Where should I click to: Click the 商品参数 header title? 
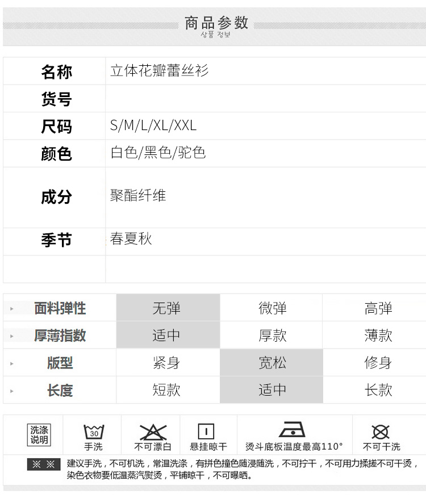(x=216, y=23)
